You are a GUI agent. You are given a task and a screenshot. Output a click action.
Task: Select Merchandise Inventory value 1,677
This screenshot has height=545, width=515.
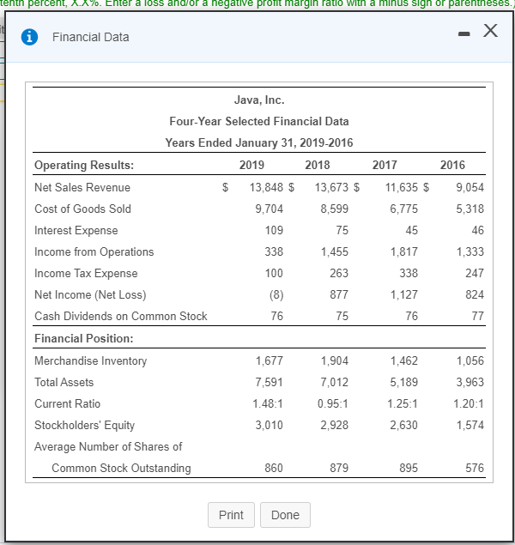point(270,360)
